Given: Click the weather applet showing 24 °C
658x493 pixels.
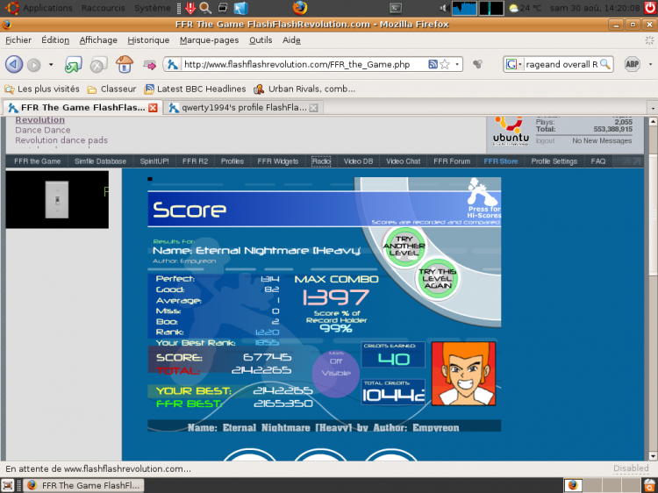Looking at the screenshot, I should tap(525, 8).
